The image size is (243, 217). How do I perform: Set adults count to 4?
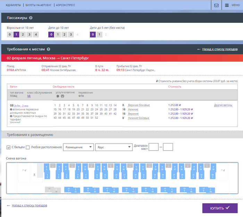coord(36,35)
